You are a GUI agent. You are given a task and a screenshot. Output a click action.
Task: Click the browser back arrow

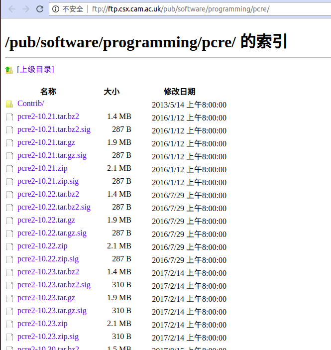tap(12, 9)
